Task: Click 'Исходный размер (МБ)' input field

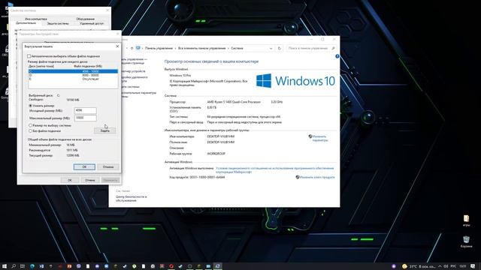Action: click(x=85, y=110)
